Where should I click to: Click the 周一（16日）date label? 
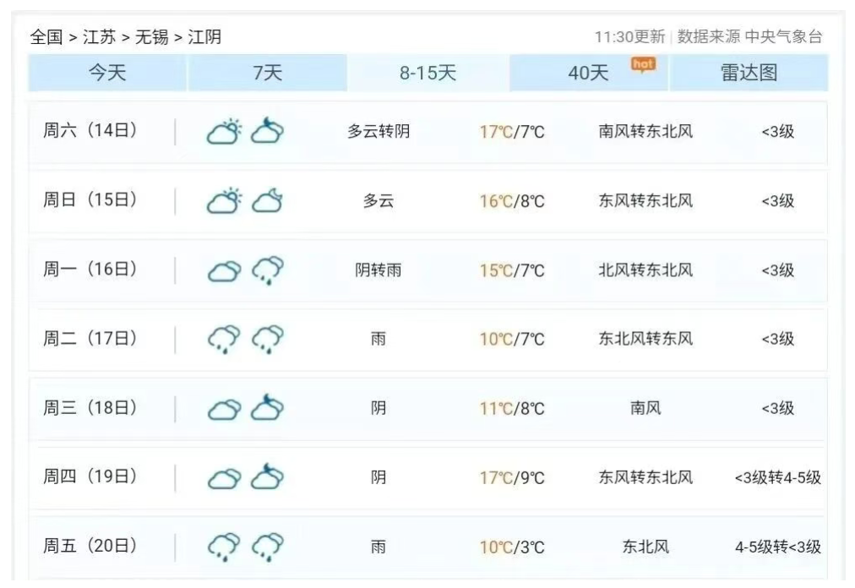tap(90, 270)
